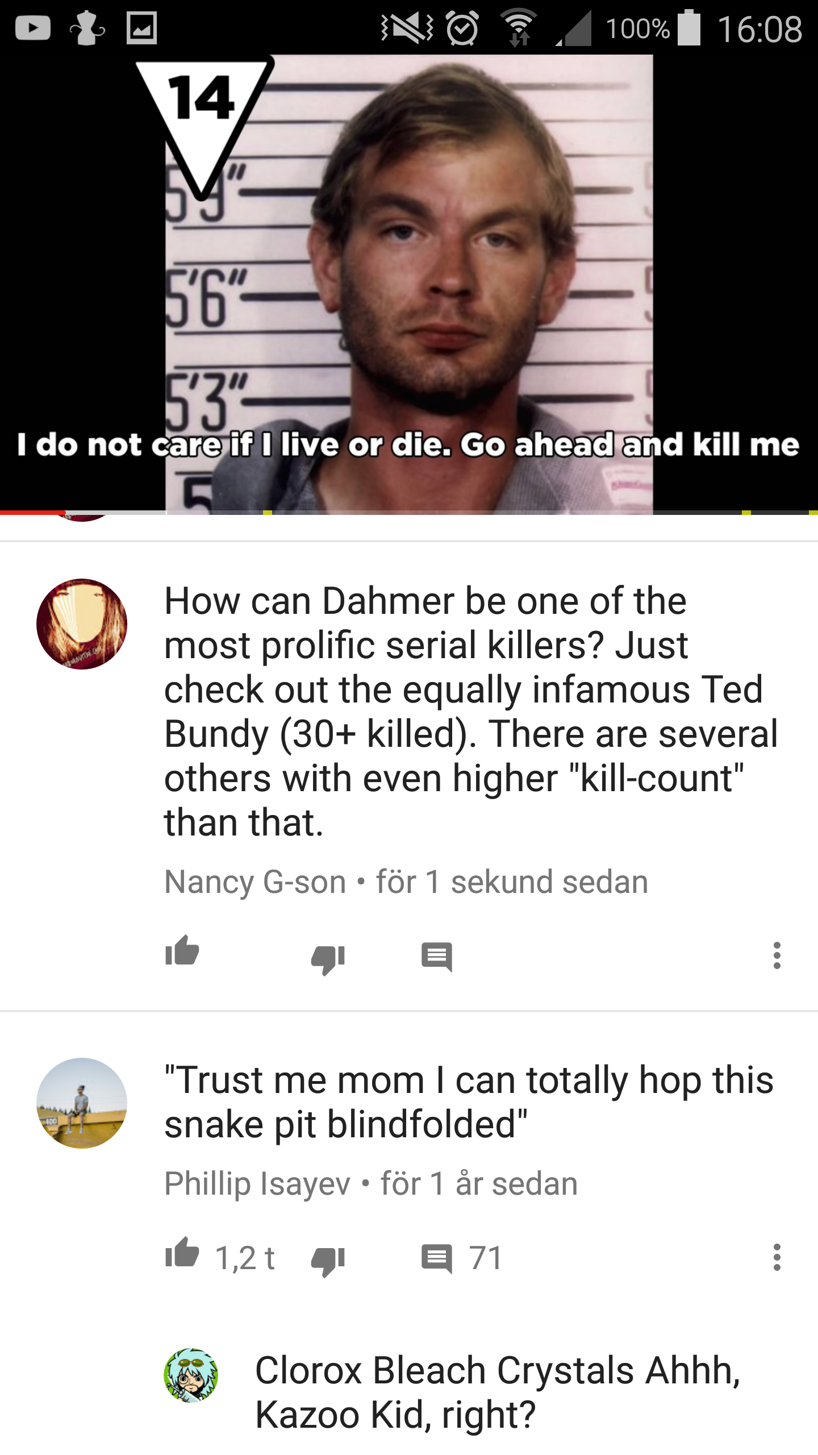
Task: Tap the video player mugshot frame
Action: pyautogui.click(x=409, y=284)
